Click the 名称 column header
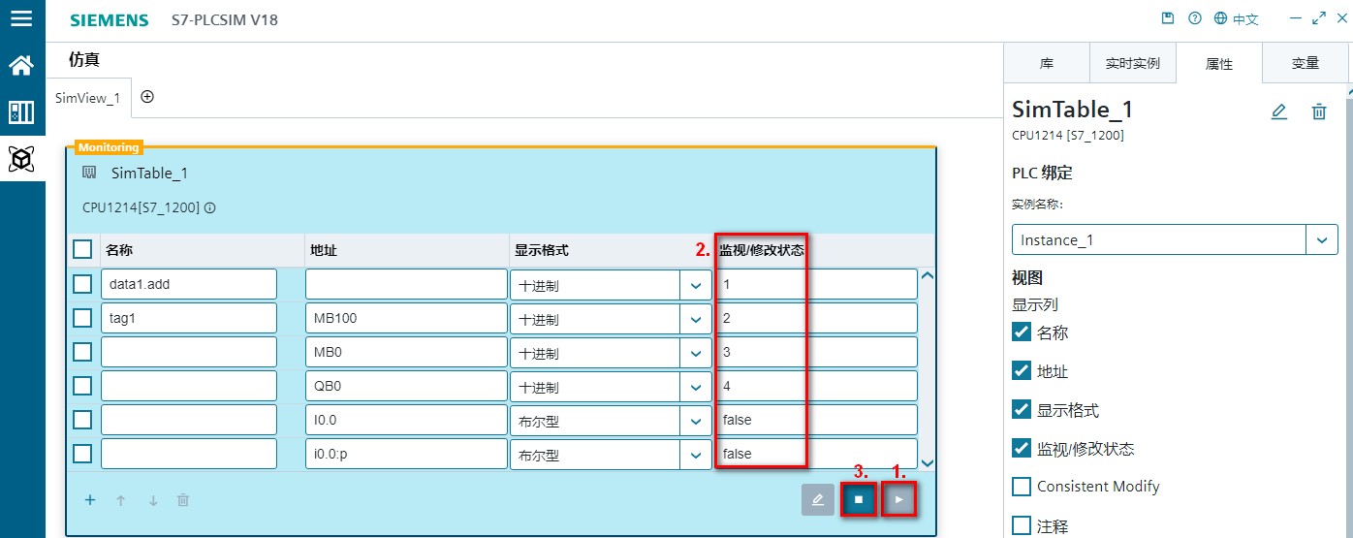 (x=119, y=250)
